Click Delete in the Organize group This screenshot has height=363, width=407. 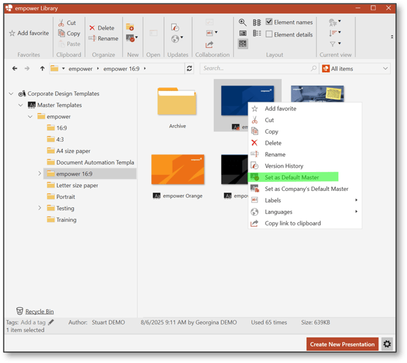coord(102,28)
